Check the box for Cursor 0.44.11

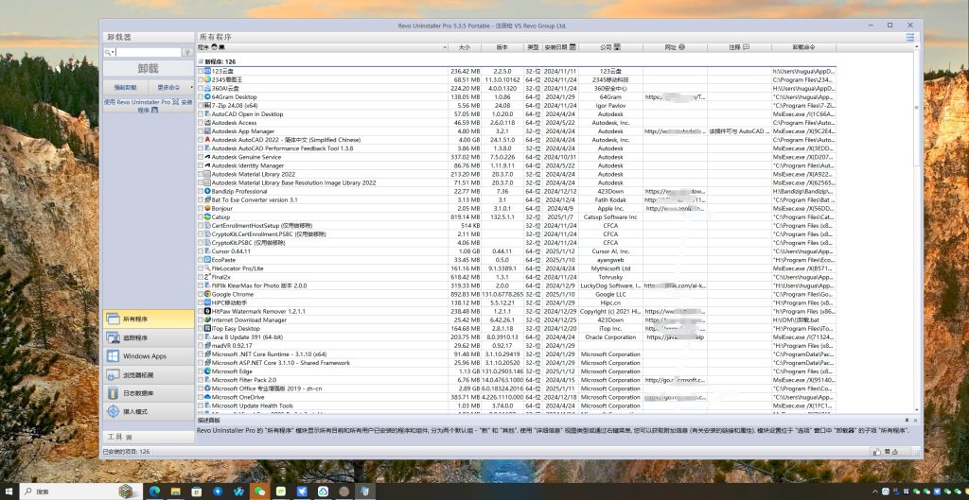(x=201, y=251)
